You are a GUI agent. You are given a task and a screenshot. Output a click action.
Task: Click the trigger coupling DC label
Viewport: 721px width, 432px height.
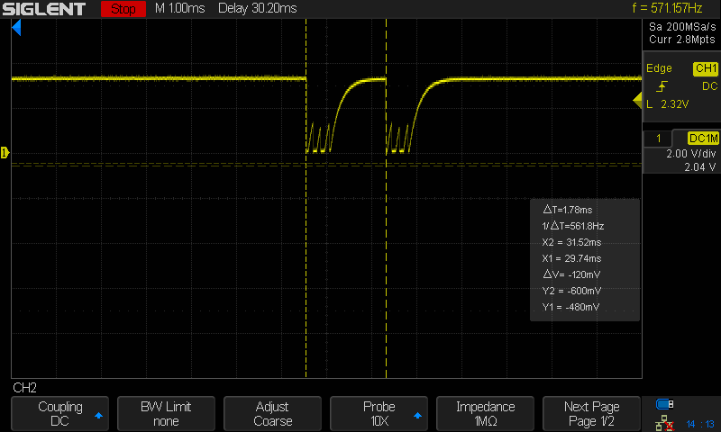coord(709,86)
